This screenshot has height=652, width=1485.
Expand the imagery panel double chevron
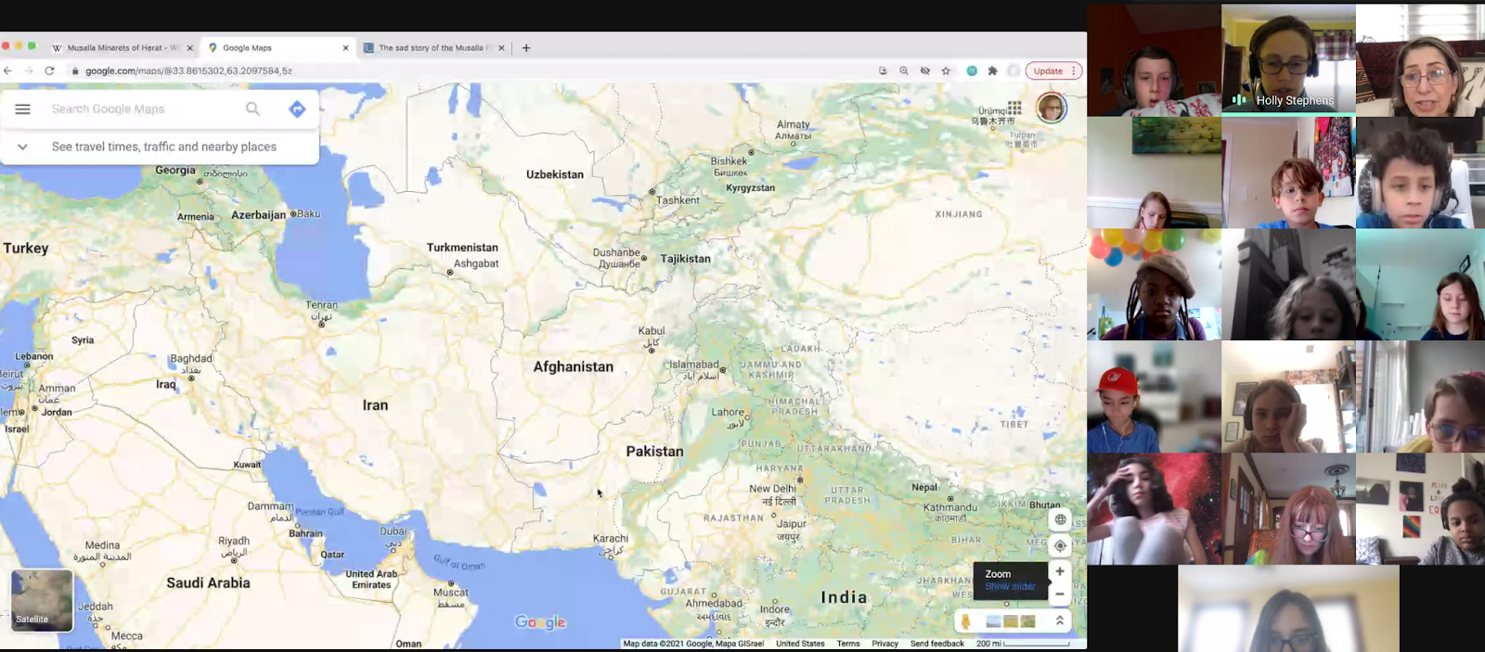pos(1059,620)
